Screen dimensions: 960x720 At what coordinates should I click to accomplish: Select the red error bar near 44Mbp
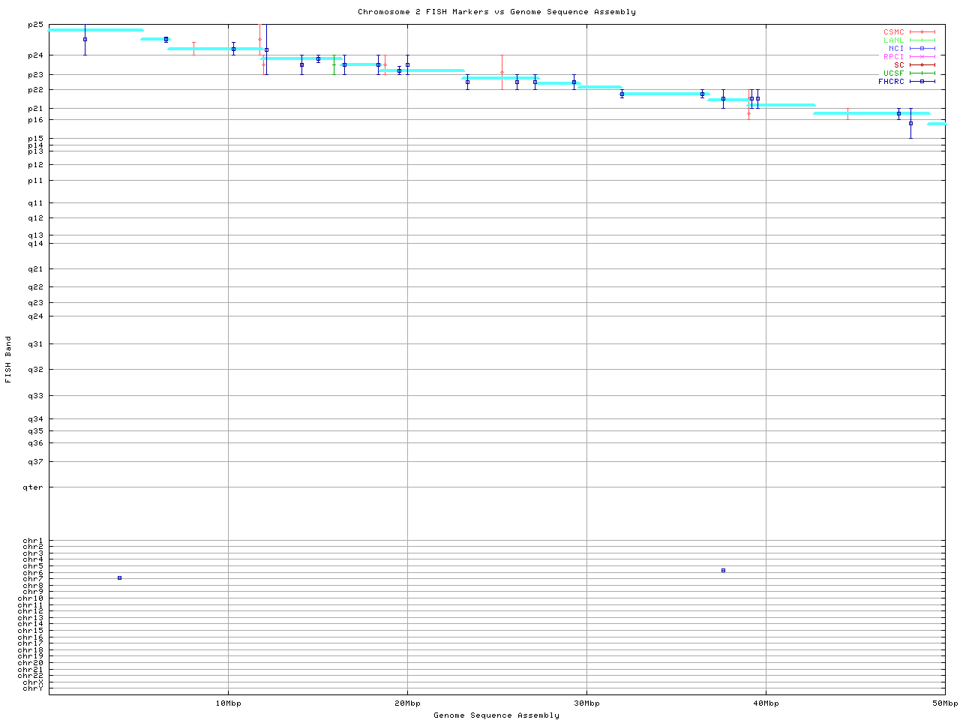point(847,113)
